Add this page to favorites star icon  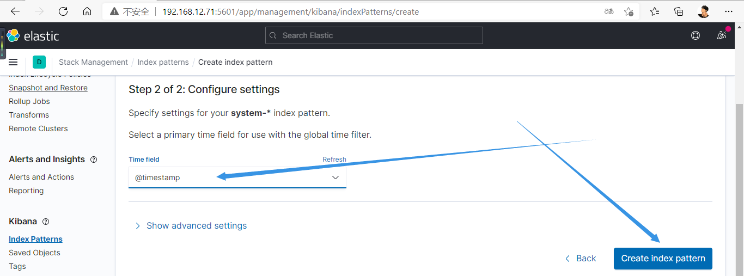tap(629, 11)
